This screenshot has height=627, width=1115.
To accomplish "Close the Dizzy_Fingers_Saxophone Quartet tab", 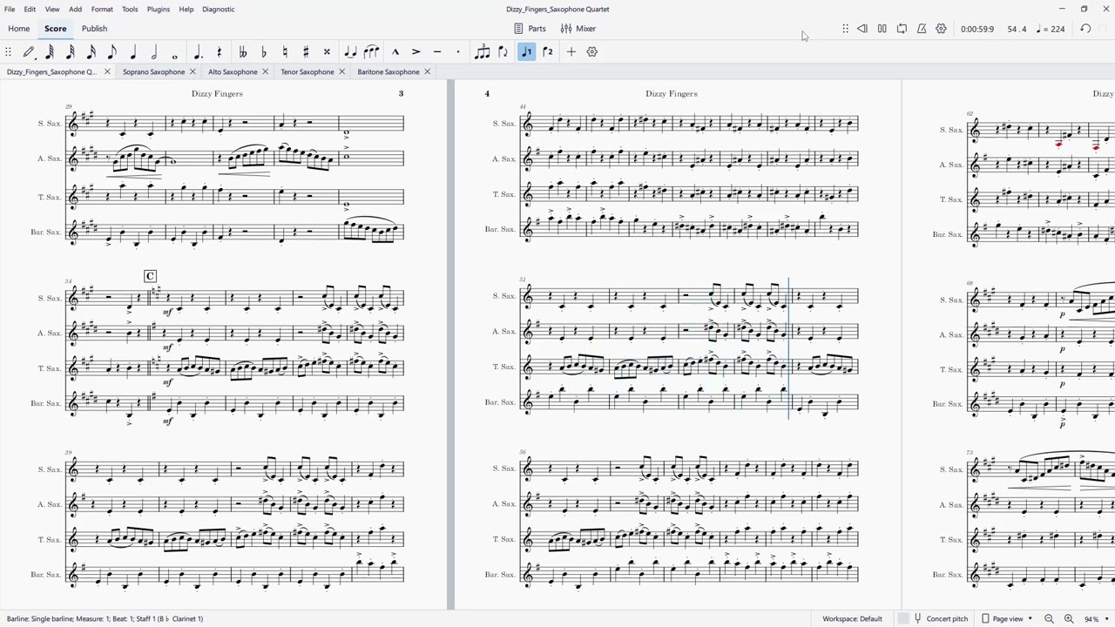I will 107,72.
